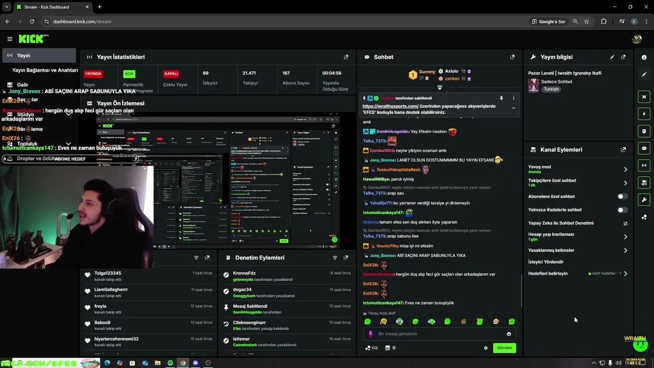Expand the chat leaderboard arrow
Viewport: 654px width, 368px height.
[x=439, y=87]
